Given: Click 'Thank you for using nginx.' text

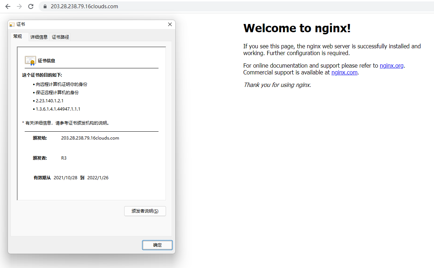Looking at the screenshot, I should (277, 85).
